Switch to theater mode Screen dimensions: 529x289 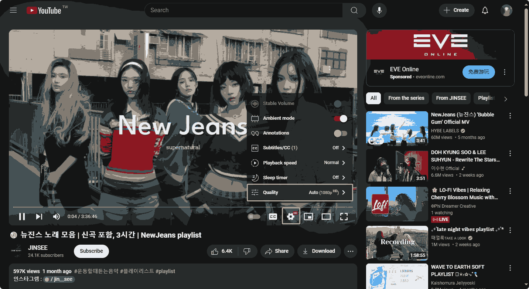[326, 217]
